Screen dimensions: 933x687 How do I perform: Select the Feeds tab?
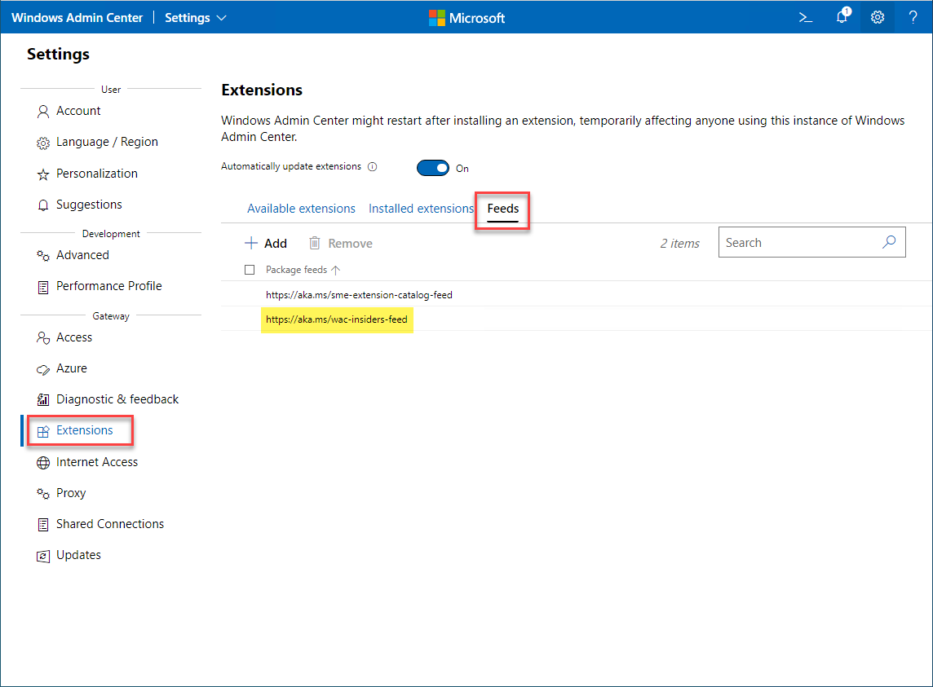click(503, 209)
